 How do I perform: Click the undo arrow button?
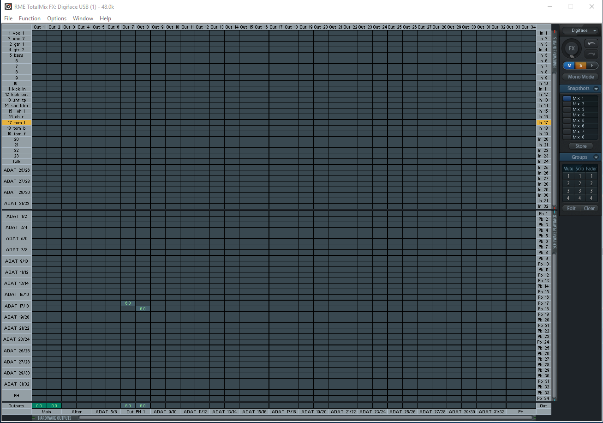591,43
